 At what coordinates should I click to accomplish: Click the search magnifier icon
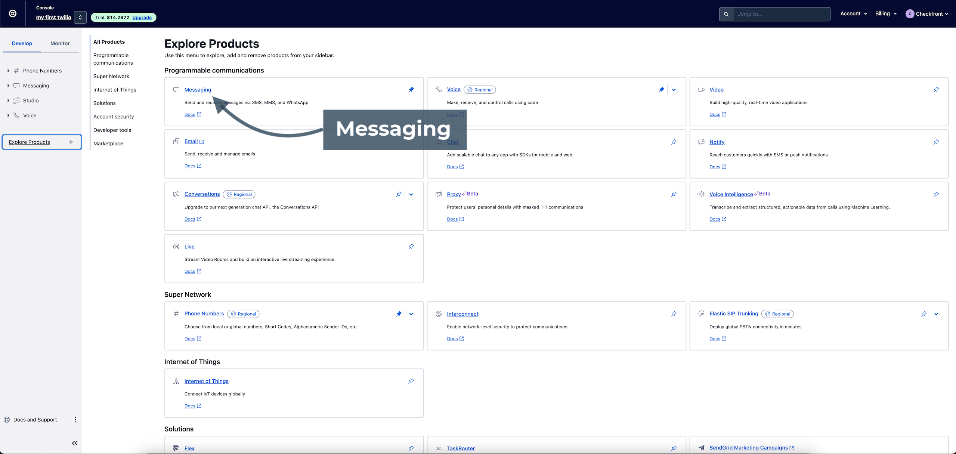tap(726, 14)
